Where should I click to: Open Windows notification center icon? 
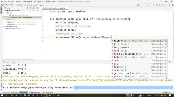[170, 95]
